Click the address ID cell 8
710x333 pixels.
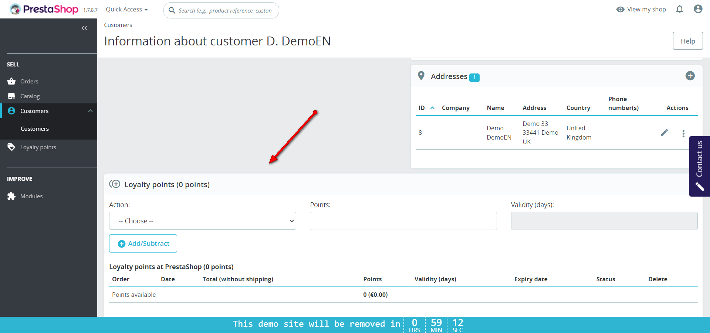click(420, 133)
